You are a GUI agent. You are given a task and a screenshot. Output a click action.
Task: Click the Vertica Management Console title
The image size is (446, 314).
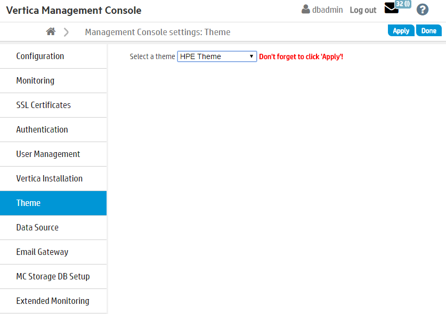point(74,10)
